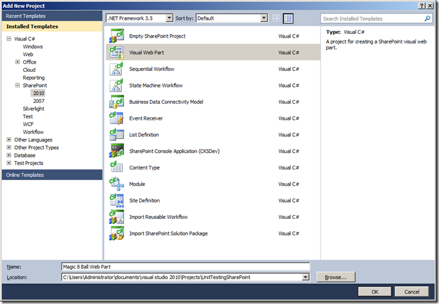Select the Sequential Workflow template icon
The width and height of the screenshot is (439, 304).
coord(117,68)
